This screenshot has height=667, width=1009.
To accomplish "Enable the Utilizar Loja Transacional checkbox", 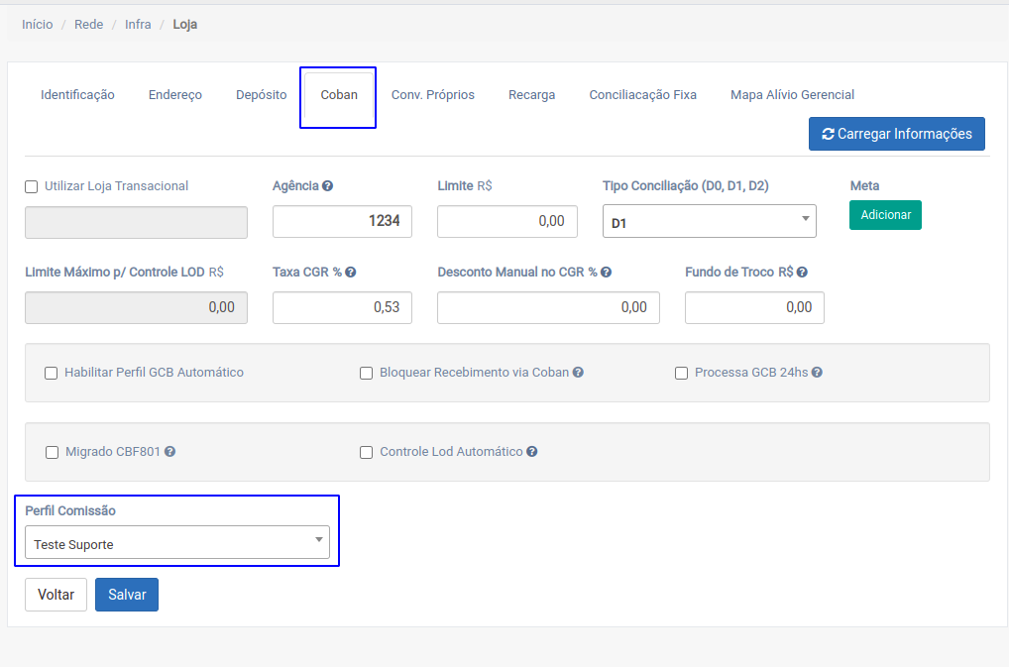I will pyautogui.click(x=32, y=186).
